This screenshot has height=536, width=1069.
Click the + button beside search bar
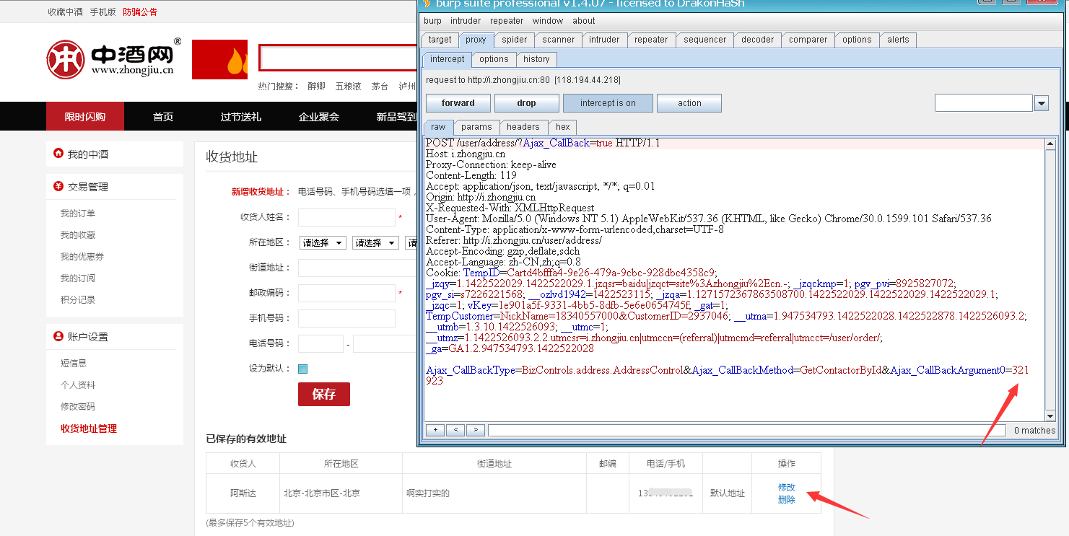[x=435, y=430]
